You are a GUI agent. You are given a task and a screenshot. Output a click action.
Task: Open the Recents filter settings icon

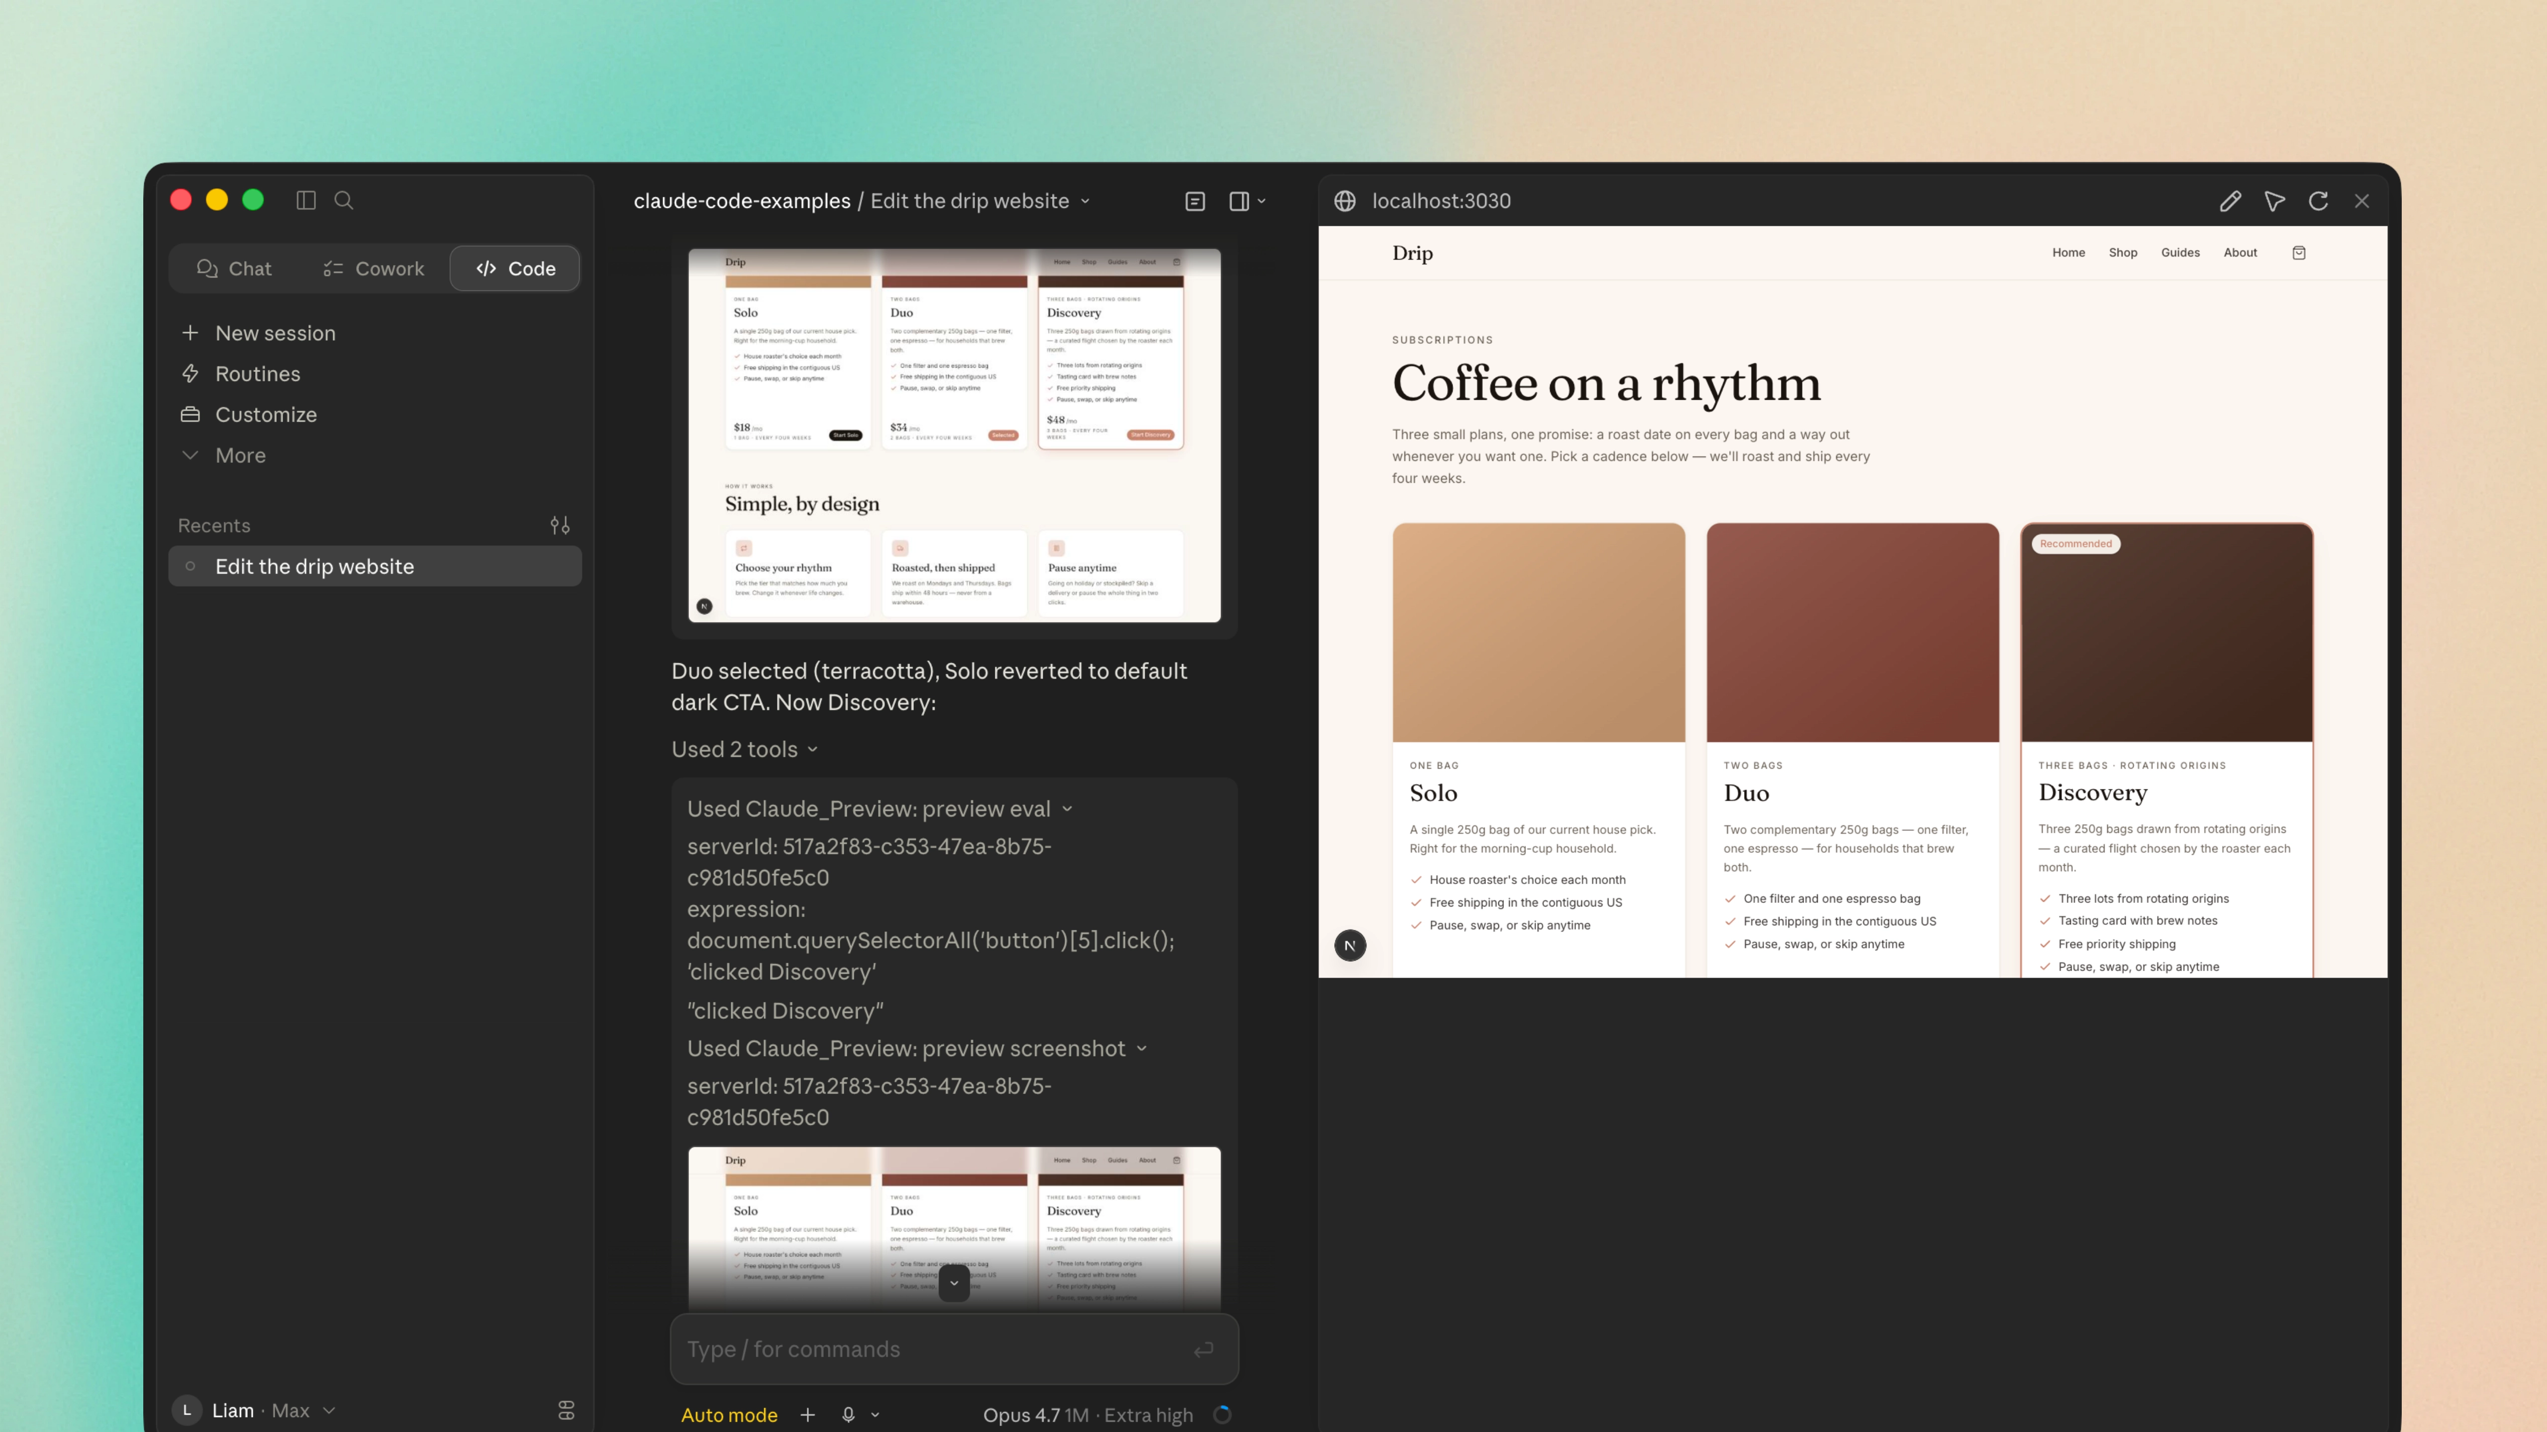(560, 526)
